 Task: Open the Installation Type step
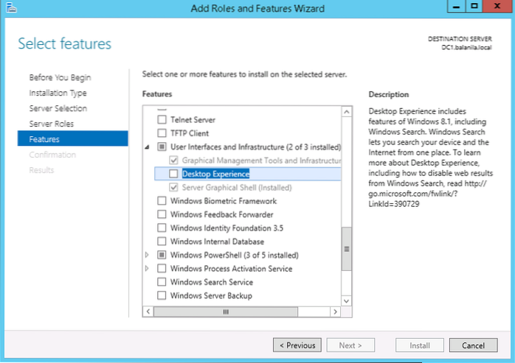tap(58, 93)
